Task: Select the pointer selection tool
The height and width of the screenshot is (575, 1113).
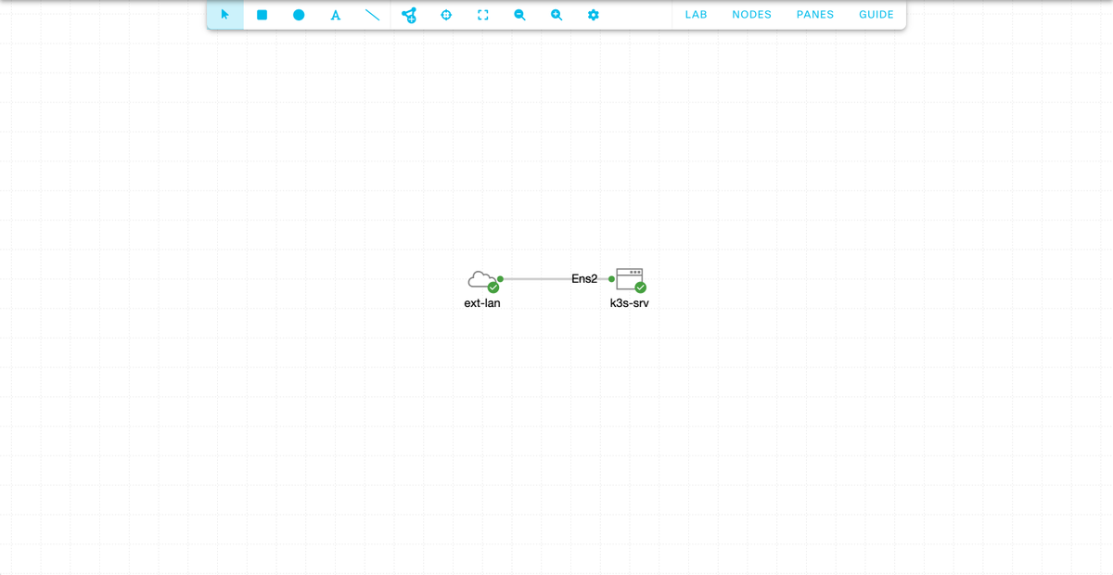Action: (225, 15)
